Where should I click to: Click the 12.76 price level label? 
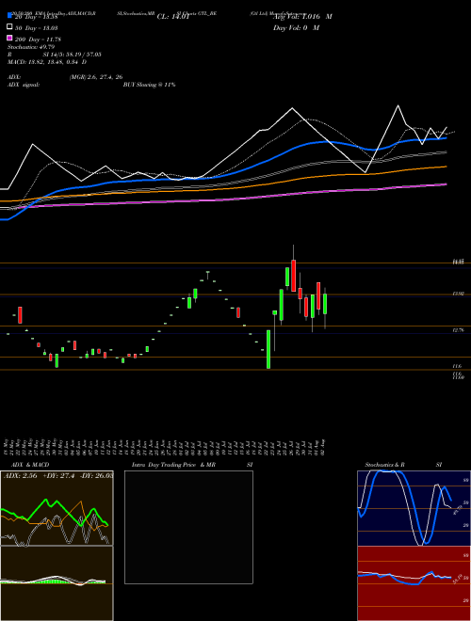pos(458,330)
